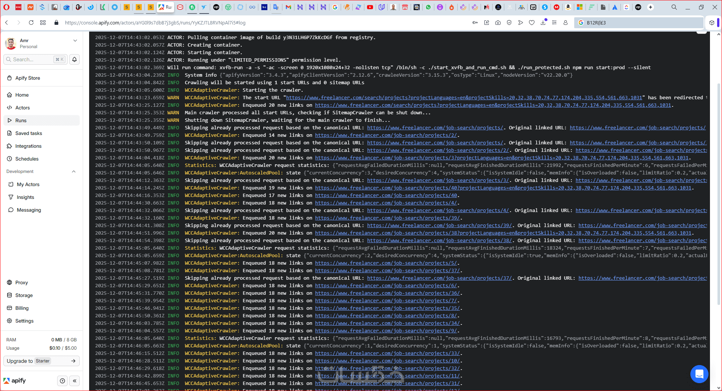Reload the page with browser refresh icon

click(31, 23)
